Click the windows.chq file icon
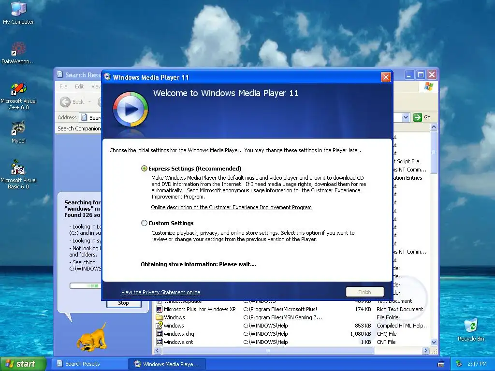Image resolution: width=495 pixels, height=371 pixels. 160,334
